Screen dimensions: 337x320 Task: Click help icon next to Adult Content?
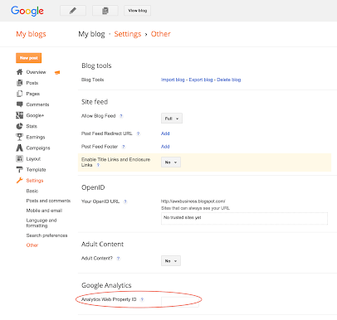118,259
